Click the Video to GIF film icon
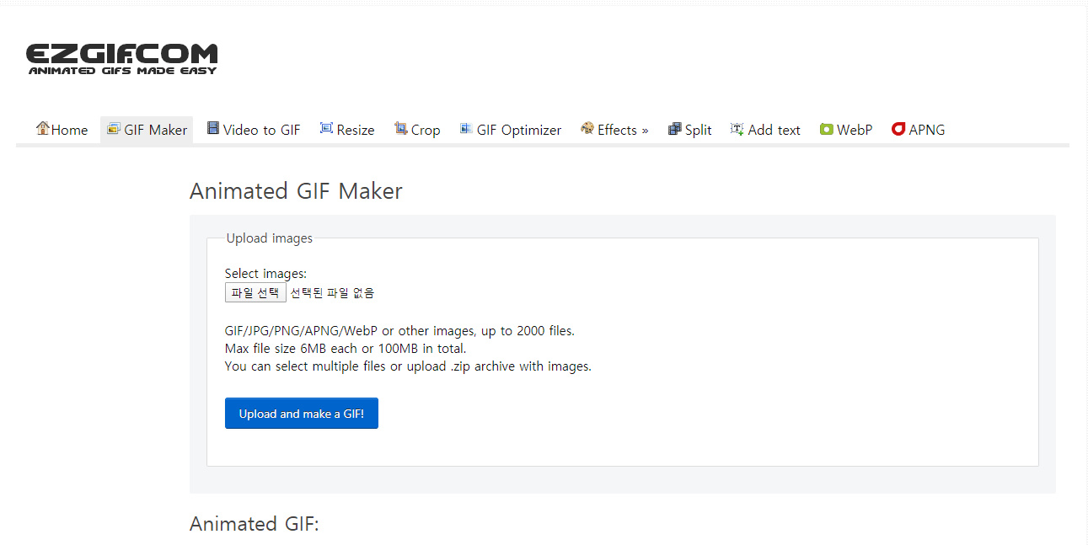This screenshot has height=545, width=1088. pyautogui.click(x=215, y=129)
